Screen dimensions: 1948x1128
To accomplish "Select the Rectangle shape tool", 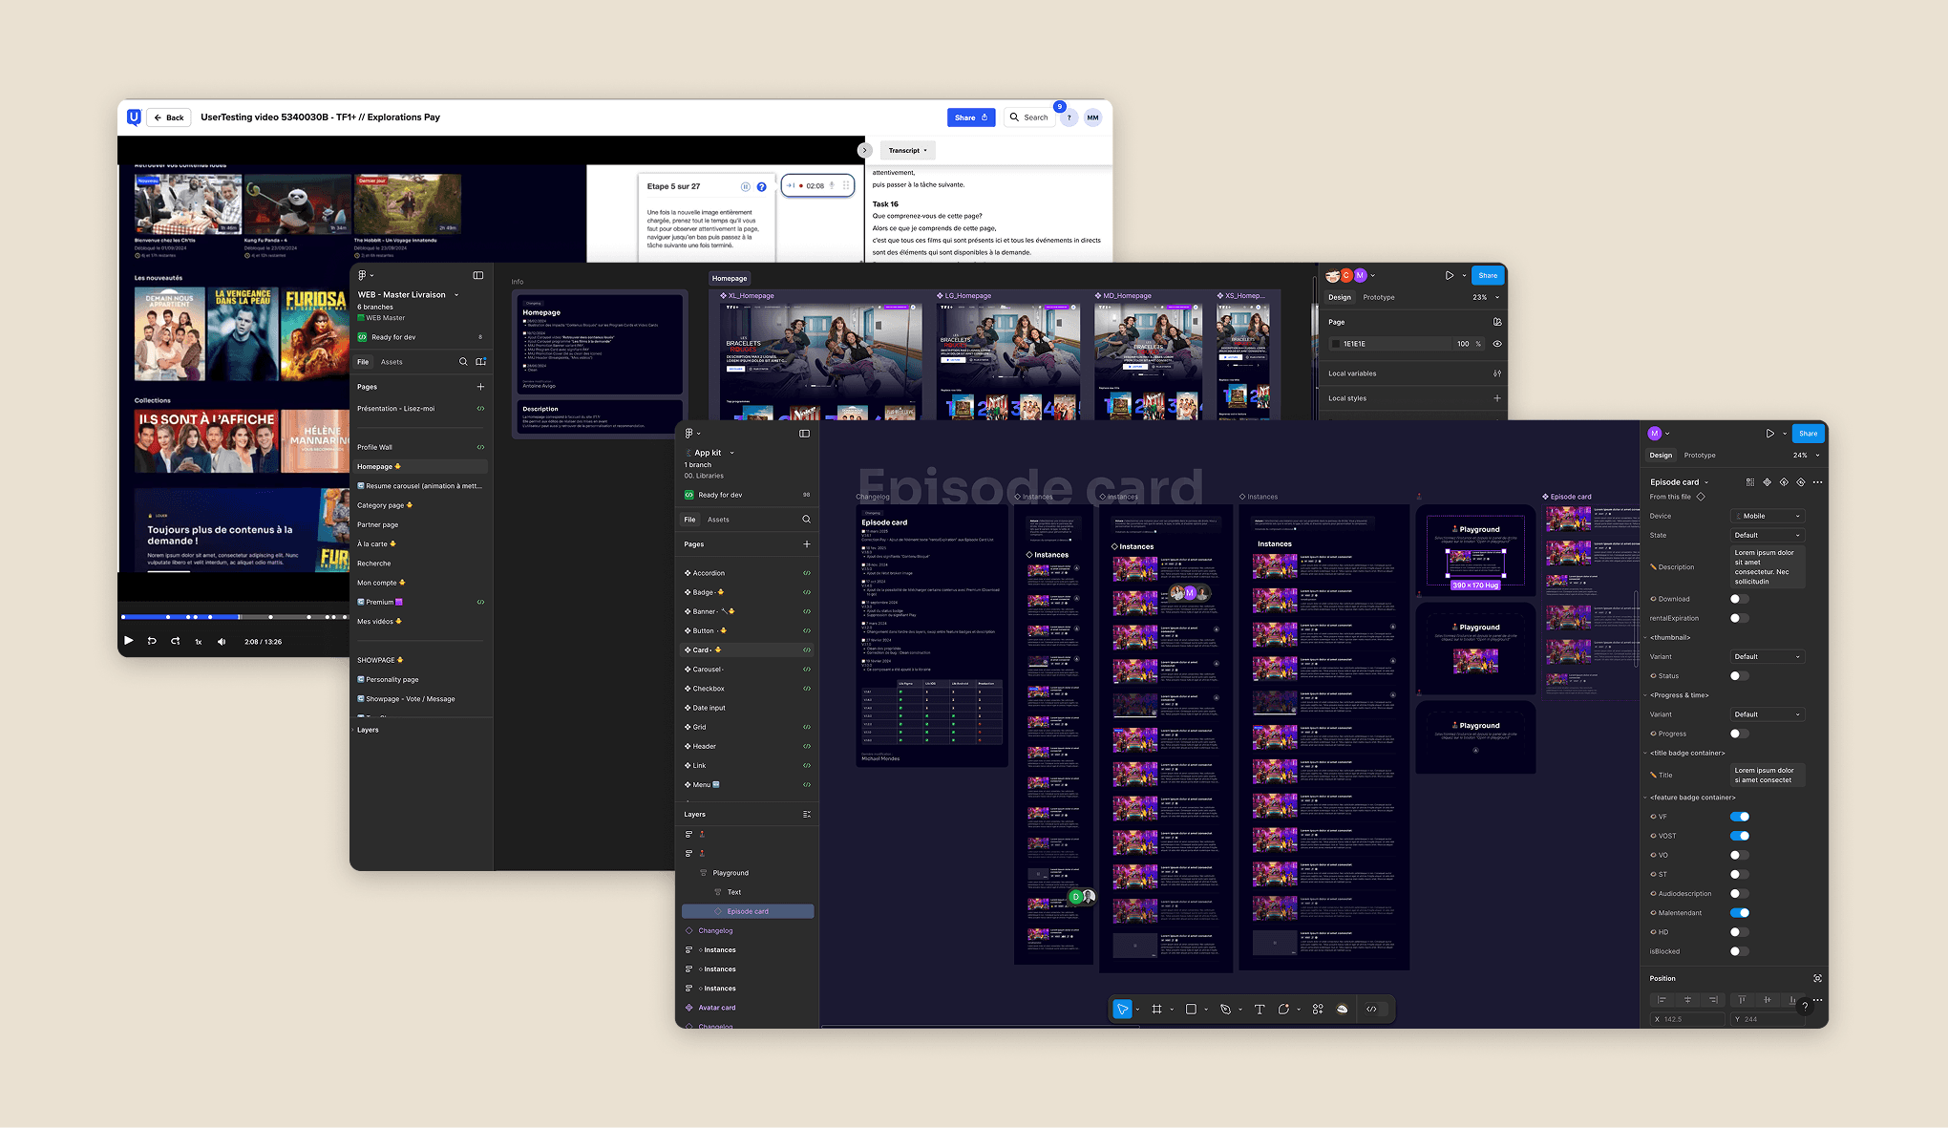I will 1191,1010.
